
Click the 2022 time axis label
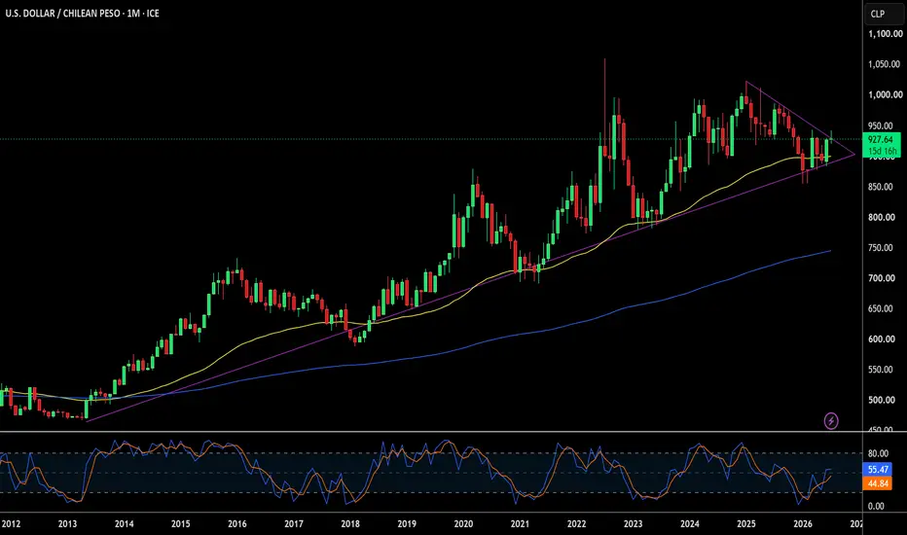[576, 524]
